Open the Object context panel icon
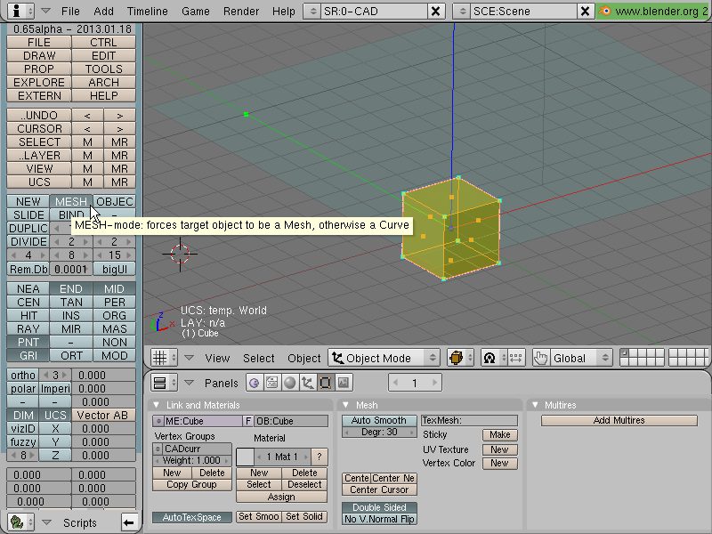Viewport: 712px width, 534px height. (307, 383)
